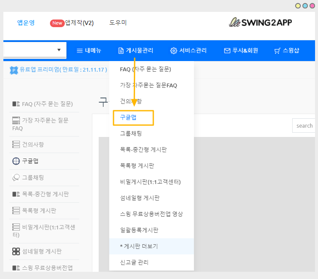Image resolution: width=318 pixels, height=279 pixels.
Task: Select 그룹채팅 in the dropdown list
Action: (131, 134)
